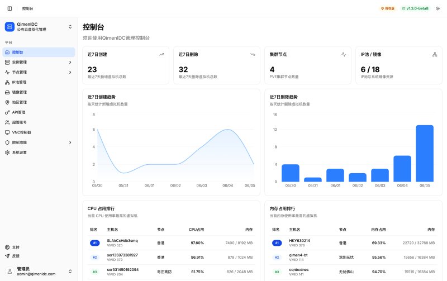
Task: Click the lifebuoy icon beside 支持
Action: coord(7,247)
